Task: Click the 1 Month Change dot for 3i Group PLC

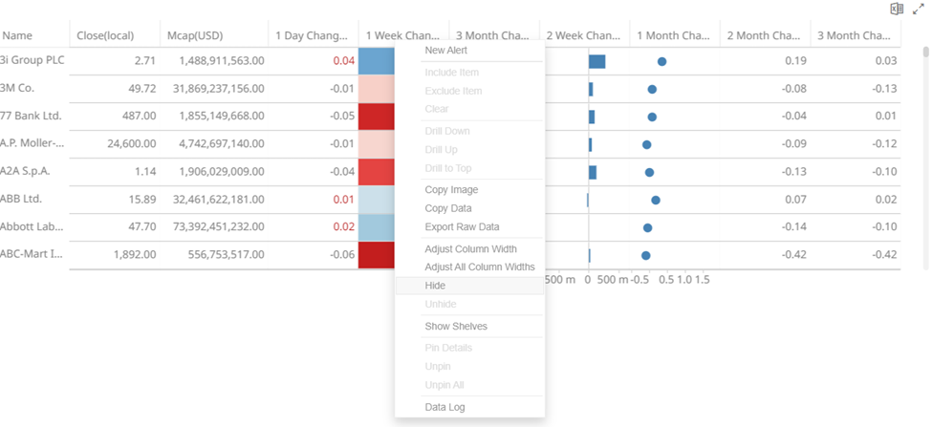Action: (661, 61)
